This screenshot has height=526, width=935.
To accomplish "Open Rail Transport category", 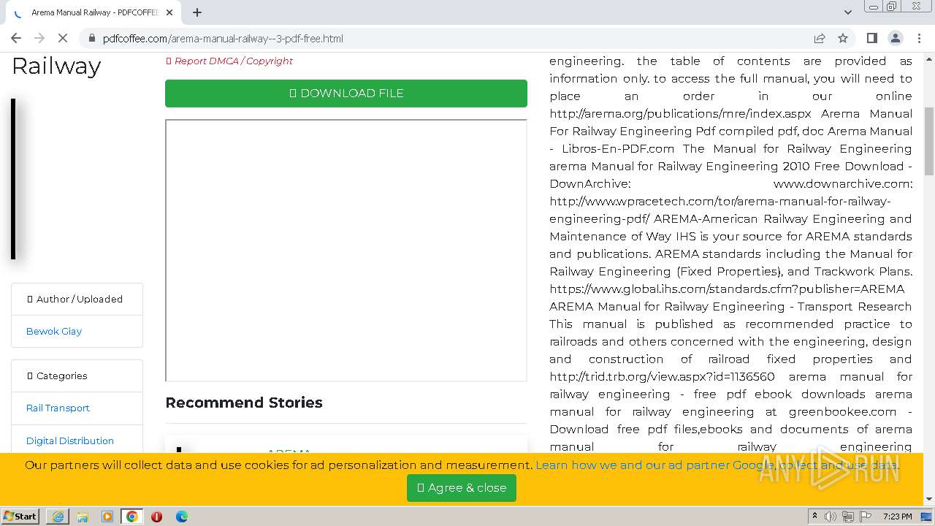I will click(58, 408).
